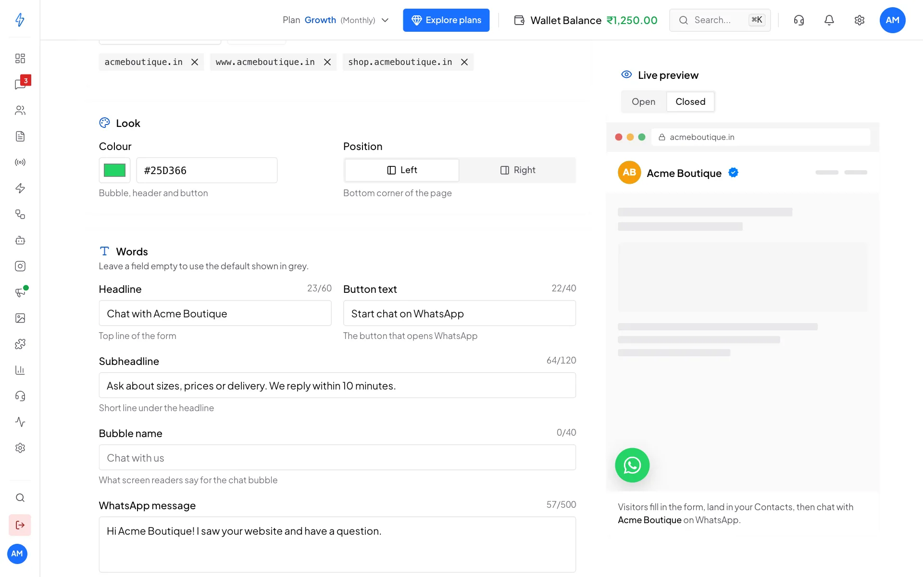Click the Search box in top bar

720,20
